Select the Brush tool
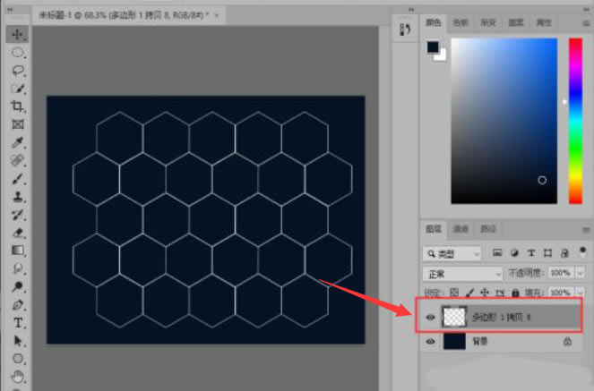Image resolution: width=594 pixels, height=391 pixels. pyautogui.click(x=17, y=178)
